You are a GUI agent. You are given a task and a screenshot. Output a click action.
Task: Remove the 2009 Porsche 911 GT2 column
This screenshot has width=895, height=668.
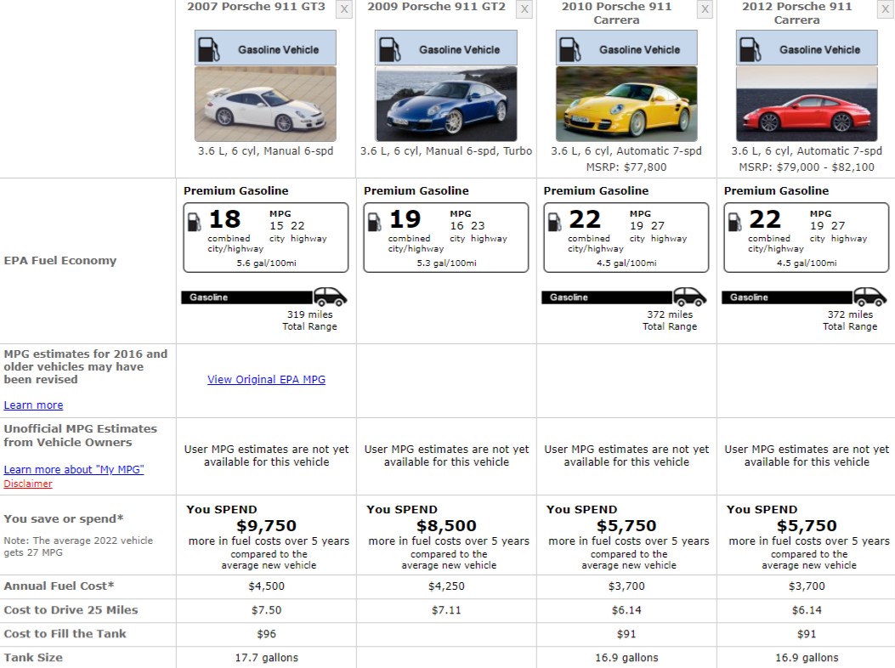click(524, 9)
